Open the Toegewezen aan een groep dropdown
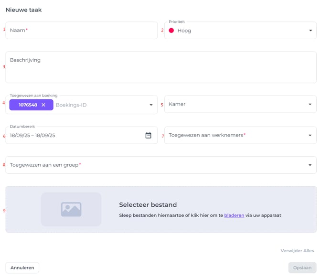This screenshot has width=320, height=277. coord(160,165)
